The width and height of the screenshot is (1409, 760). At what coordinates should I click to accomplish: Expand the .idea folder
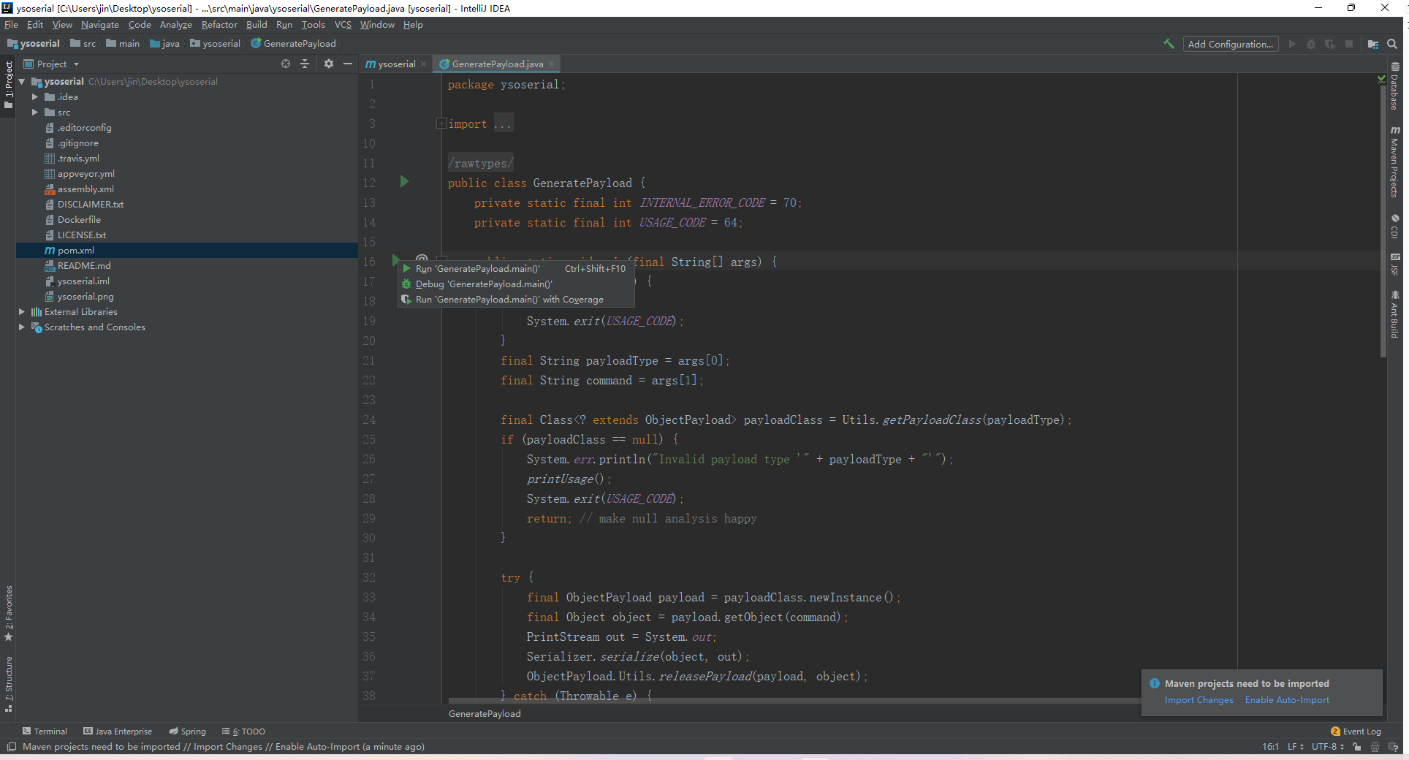coord(34,96)
